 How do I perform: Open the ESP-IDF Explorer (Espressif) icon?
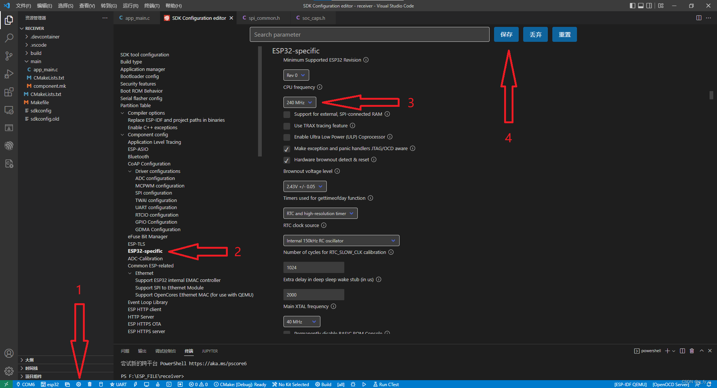click(9, 146)
